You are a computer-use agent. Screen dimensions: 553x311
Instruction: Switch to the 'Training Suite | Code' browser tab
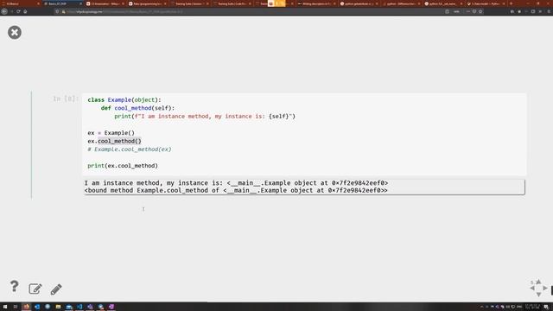coord(232,3)
